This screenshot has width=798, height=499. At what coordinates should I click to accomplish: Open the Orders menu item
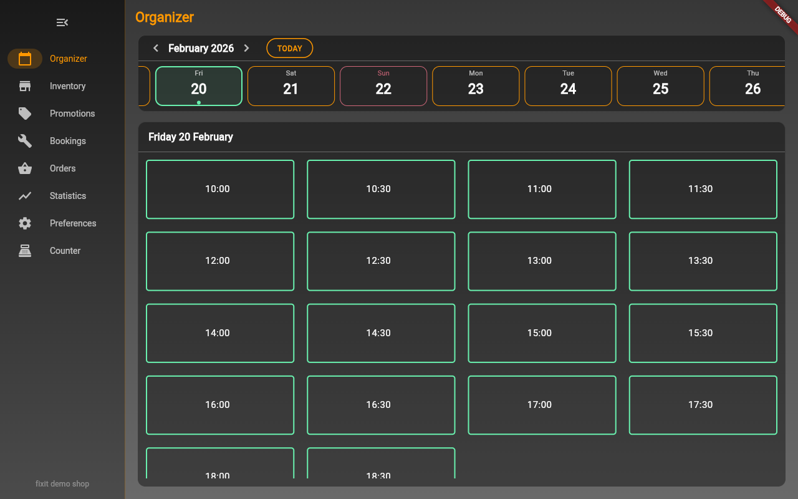(x=62, y=168)
